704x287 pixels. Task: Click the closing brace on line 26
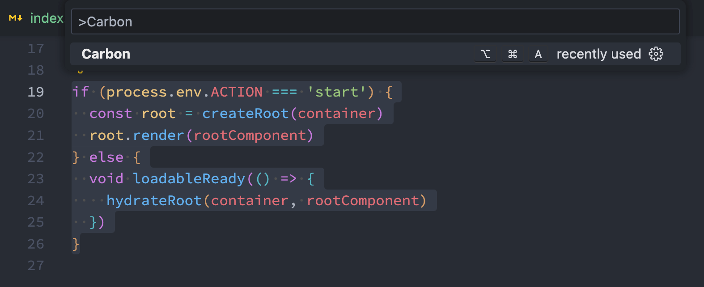click(76, 244)
